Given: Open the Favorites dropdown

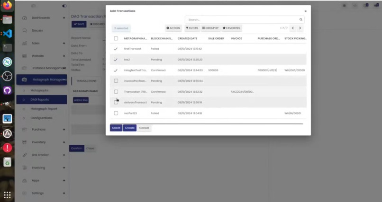Looking at the screenshot, I should click(x=231, y=28).
